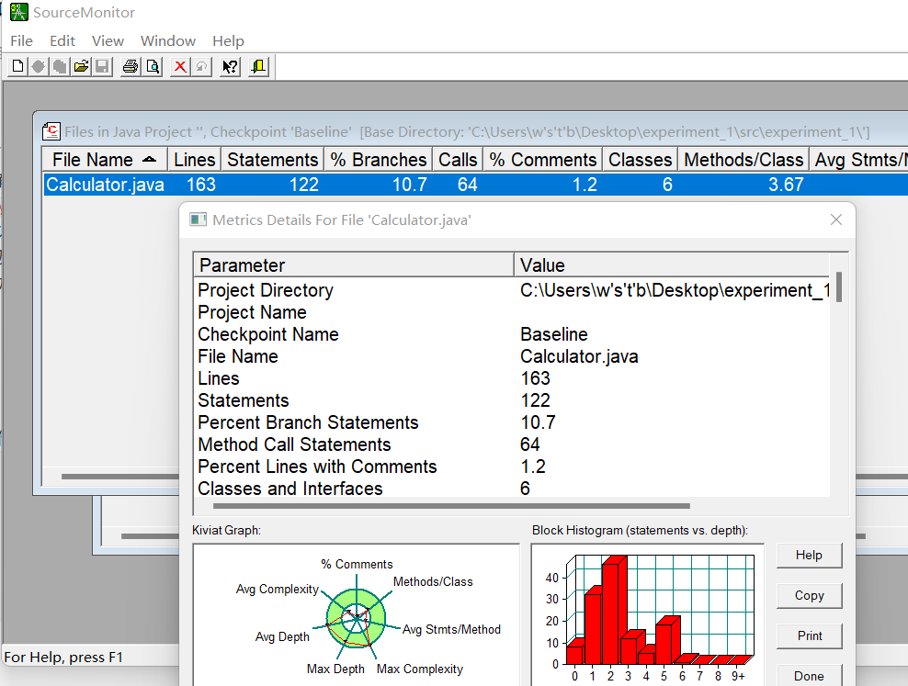Click the Help button in Metrics Details
The width and height of the screenshot is (908, 686).
click(809, 556)
